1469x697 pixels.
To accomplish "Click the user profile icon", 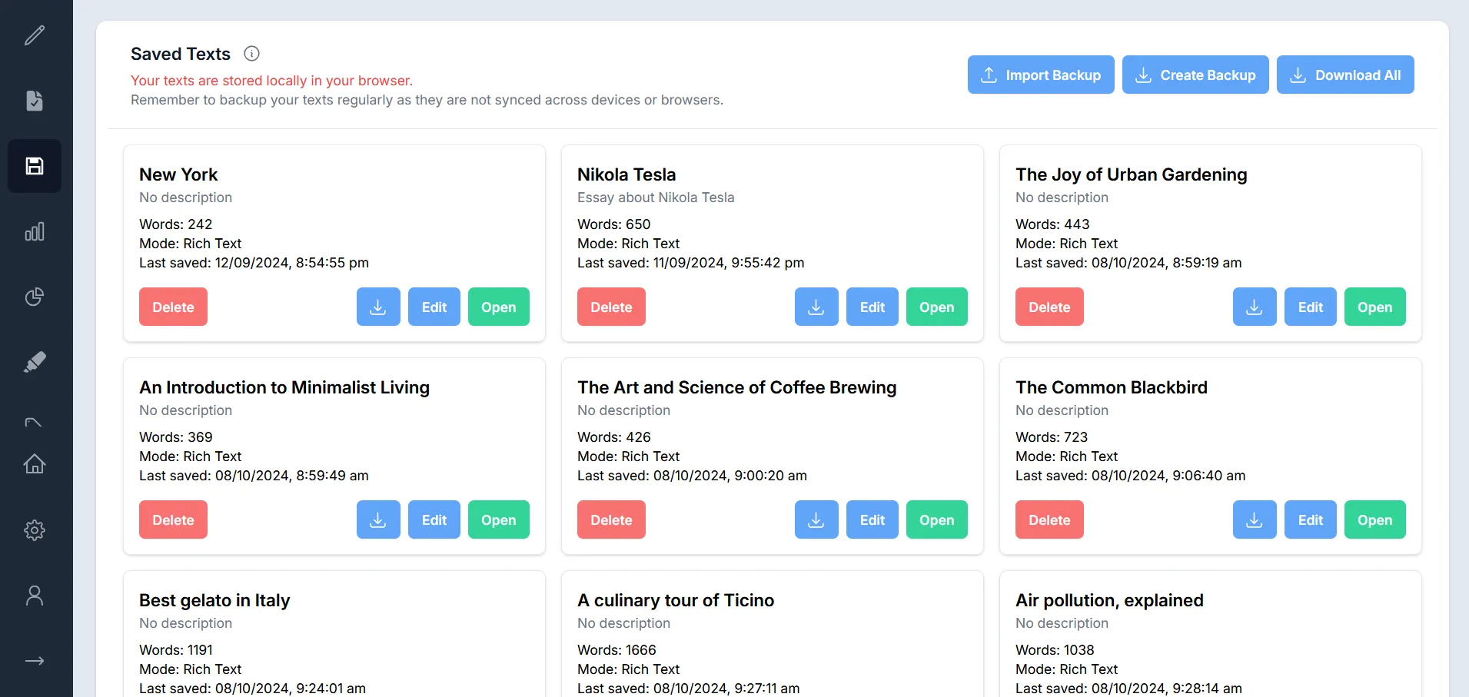I will [35, 595].
